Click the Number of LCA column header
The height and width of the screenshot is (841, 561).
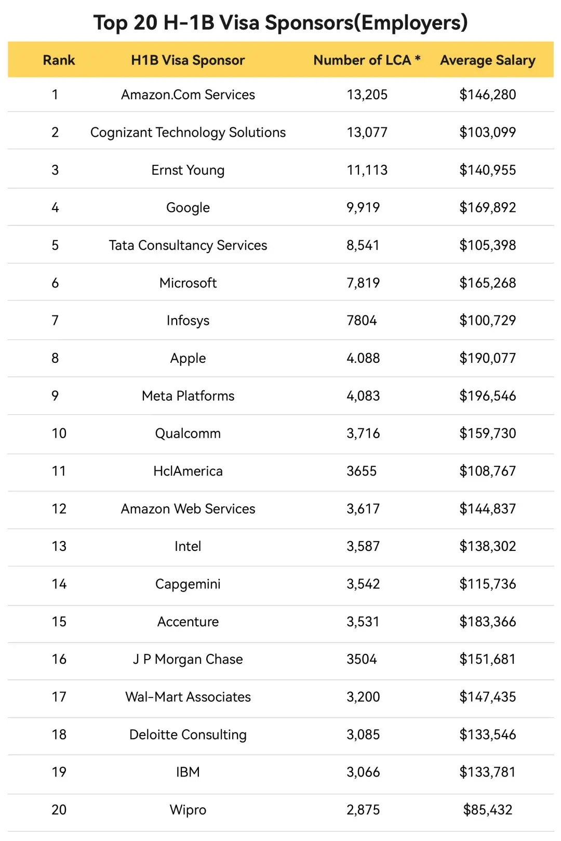[367, 60]
